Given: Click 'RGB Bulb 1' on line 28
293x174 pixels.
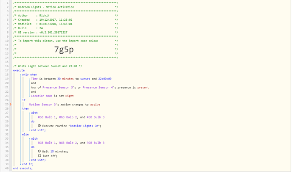Looking at the screenshot, I should (47, 117).
